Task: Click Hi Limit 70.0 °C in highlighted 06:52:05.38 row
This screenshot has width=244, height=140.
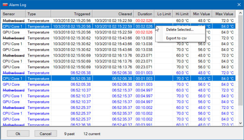Action: coord(182,79)
